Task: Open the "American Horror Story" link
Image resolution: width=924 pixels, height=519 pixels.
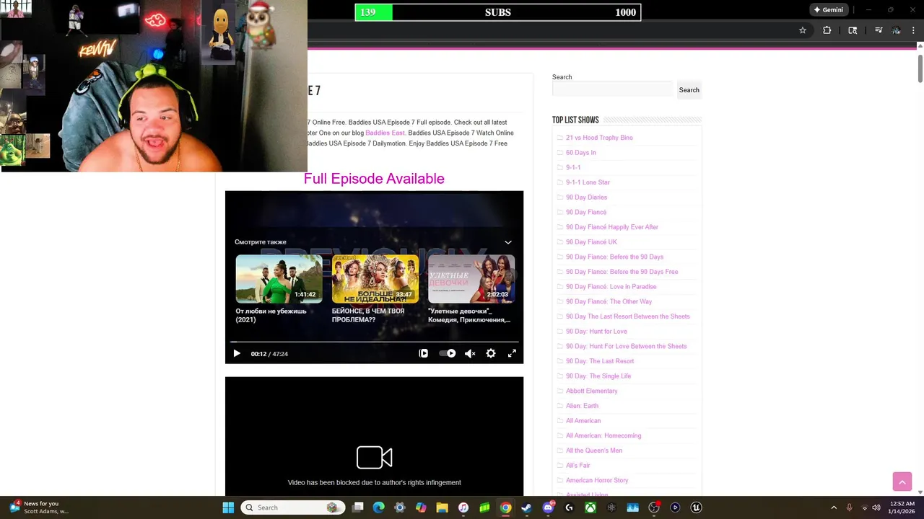Action: click(x=597, y=480)
